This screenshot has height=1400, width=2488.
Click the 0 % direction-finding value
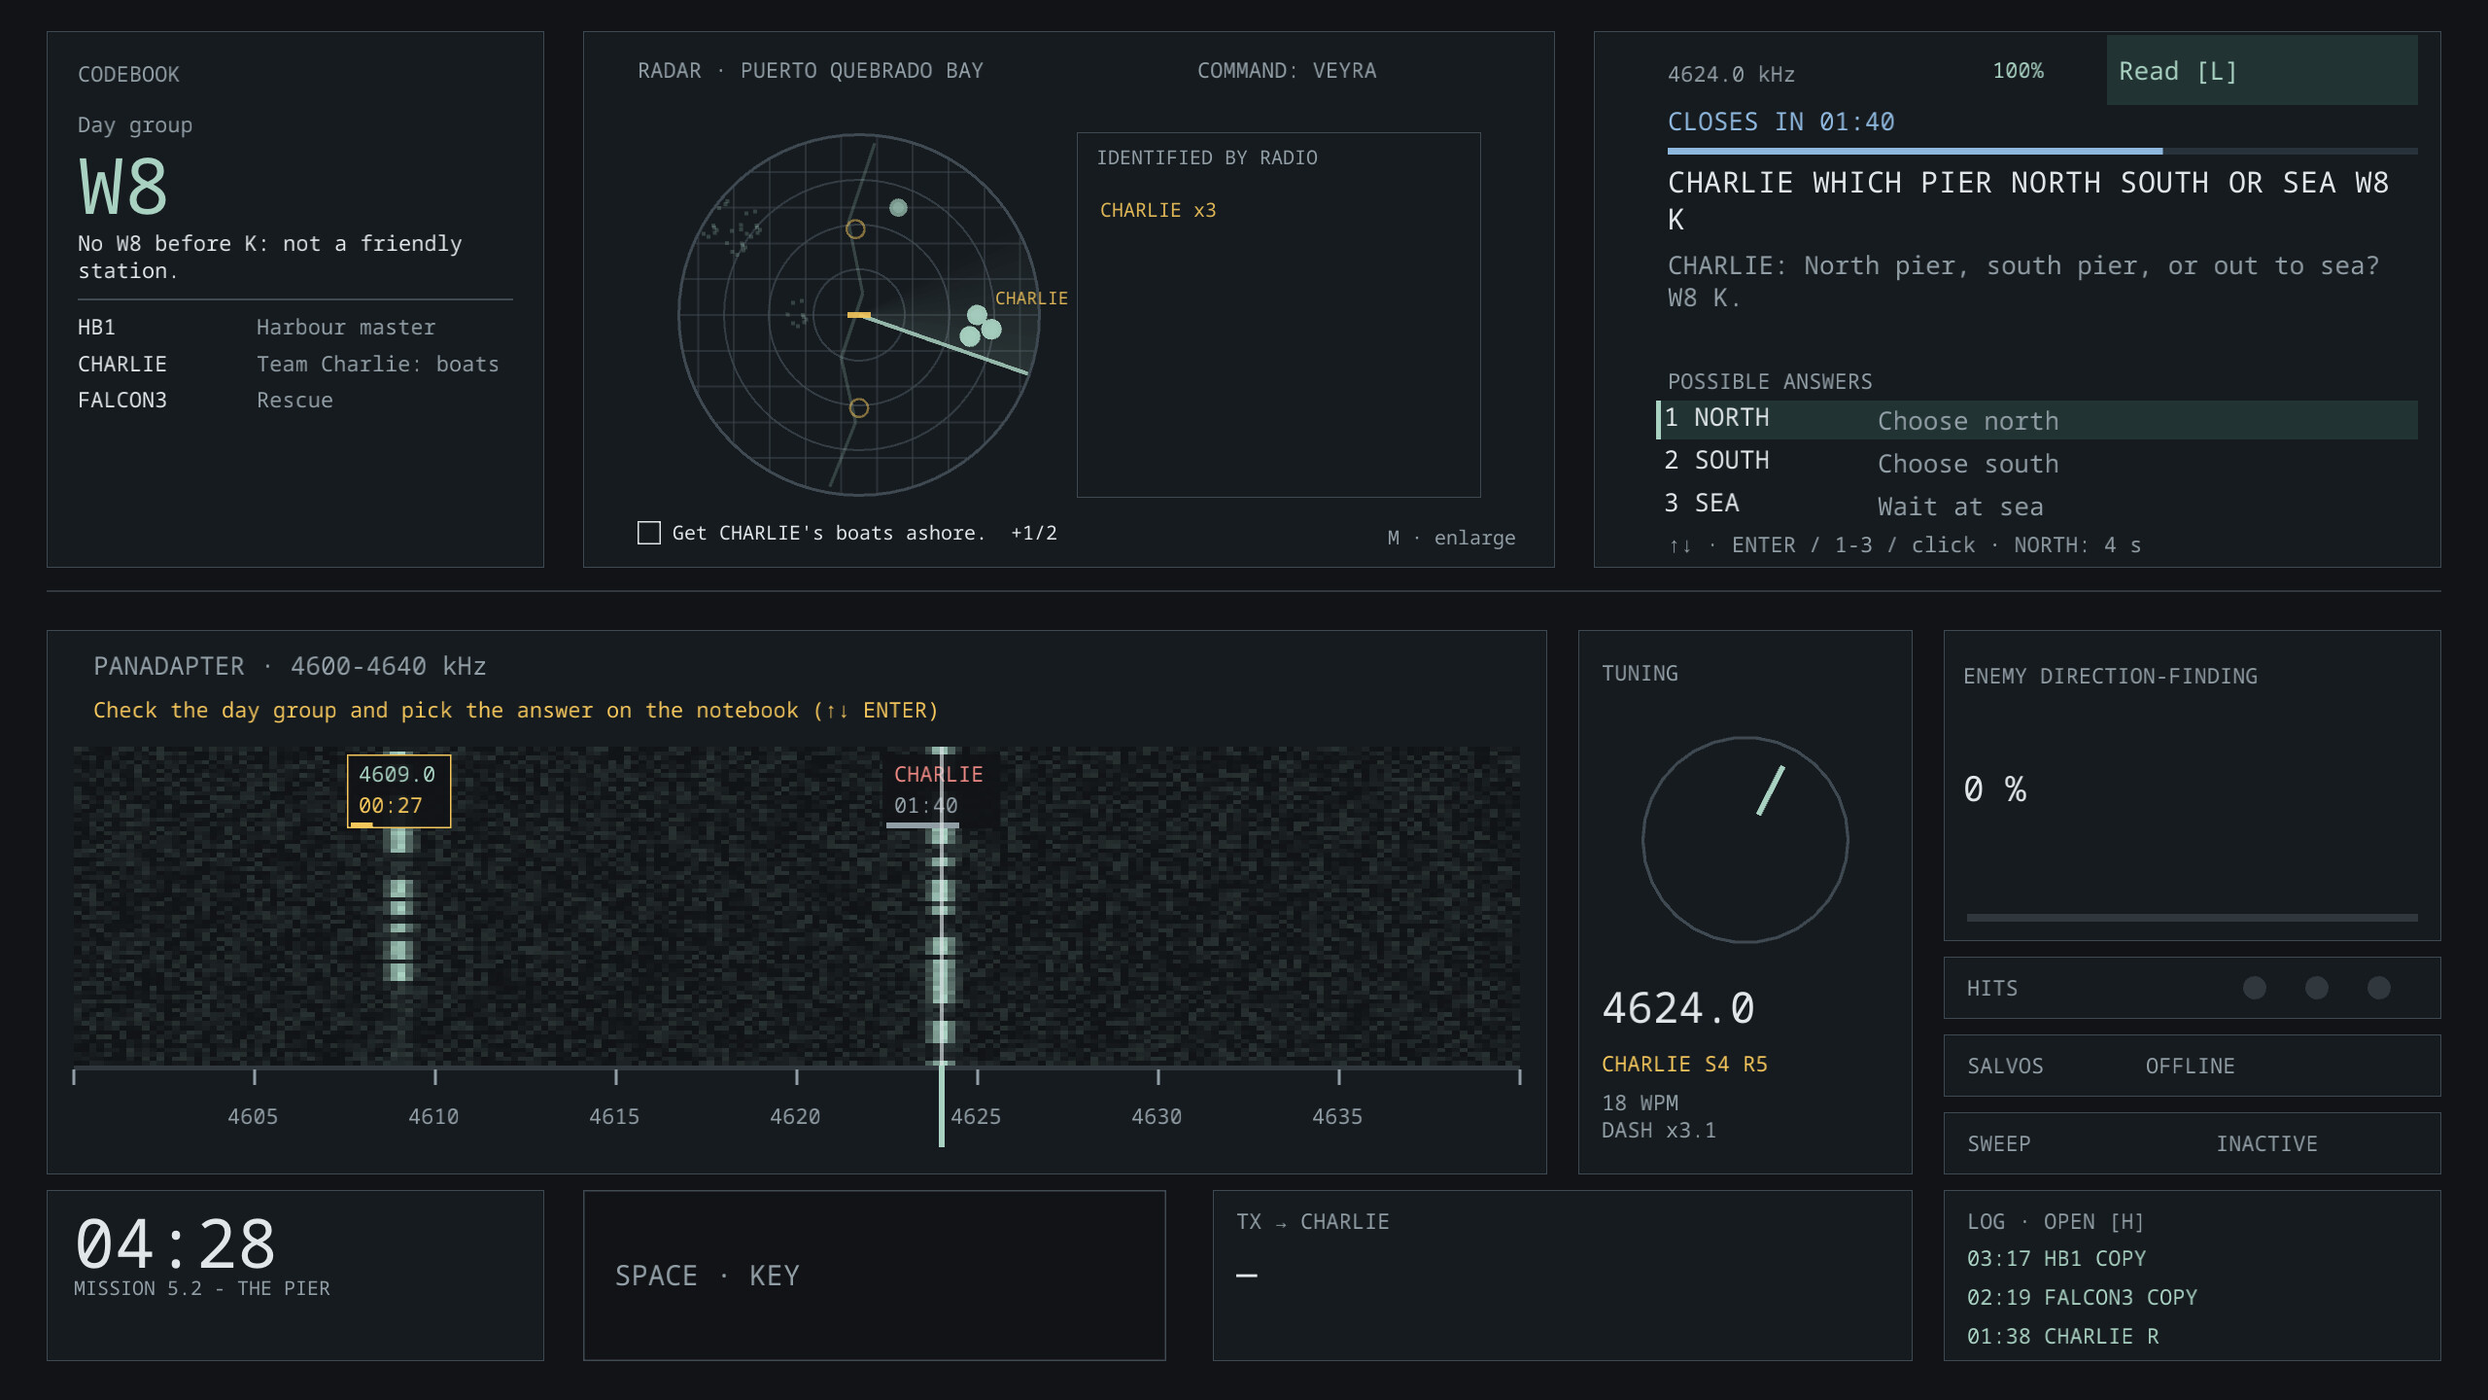pyautogui.click(x=1994, y=788)
